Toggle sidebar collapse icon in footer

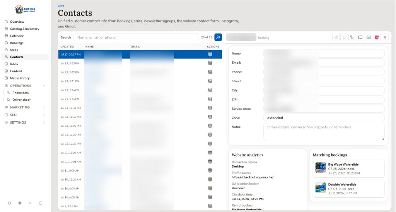[x=40, y=203]
